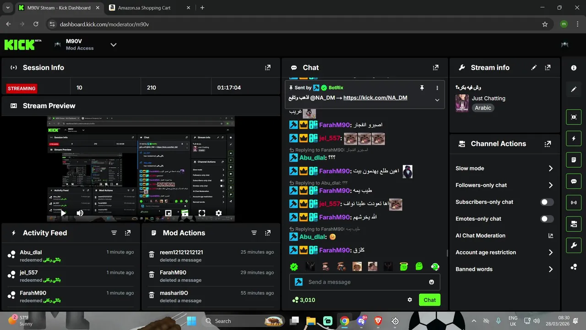The image size is (586, 330).
Task: Select the M90V Stream Kick Dashboard tab
Action: point(59,8)
